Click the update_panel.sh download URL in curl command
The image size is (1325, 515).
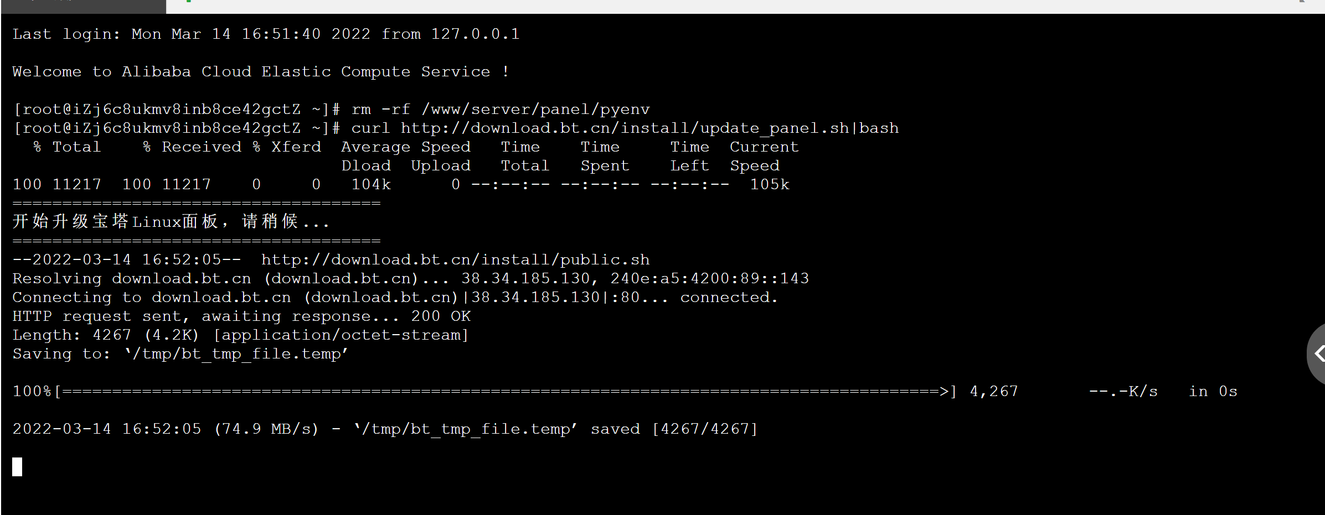pyautogui.click(x=625, y=128)
